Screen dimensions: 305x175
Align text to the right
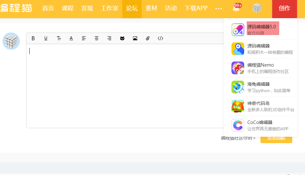pyautogui.click(x=109, y=38)
